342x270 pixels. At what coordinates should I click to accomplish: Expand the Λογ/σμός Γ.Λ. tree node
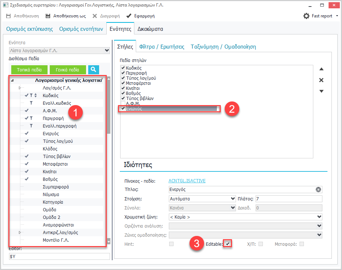click(x=20, y=88)
